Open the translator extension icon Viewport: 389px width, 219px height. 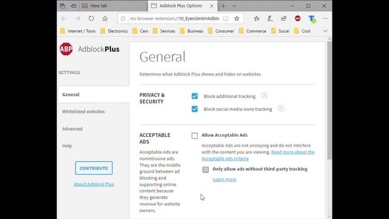[x=312, y=19]
